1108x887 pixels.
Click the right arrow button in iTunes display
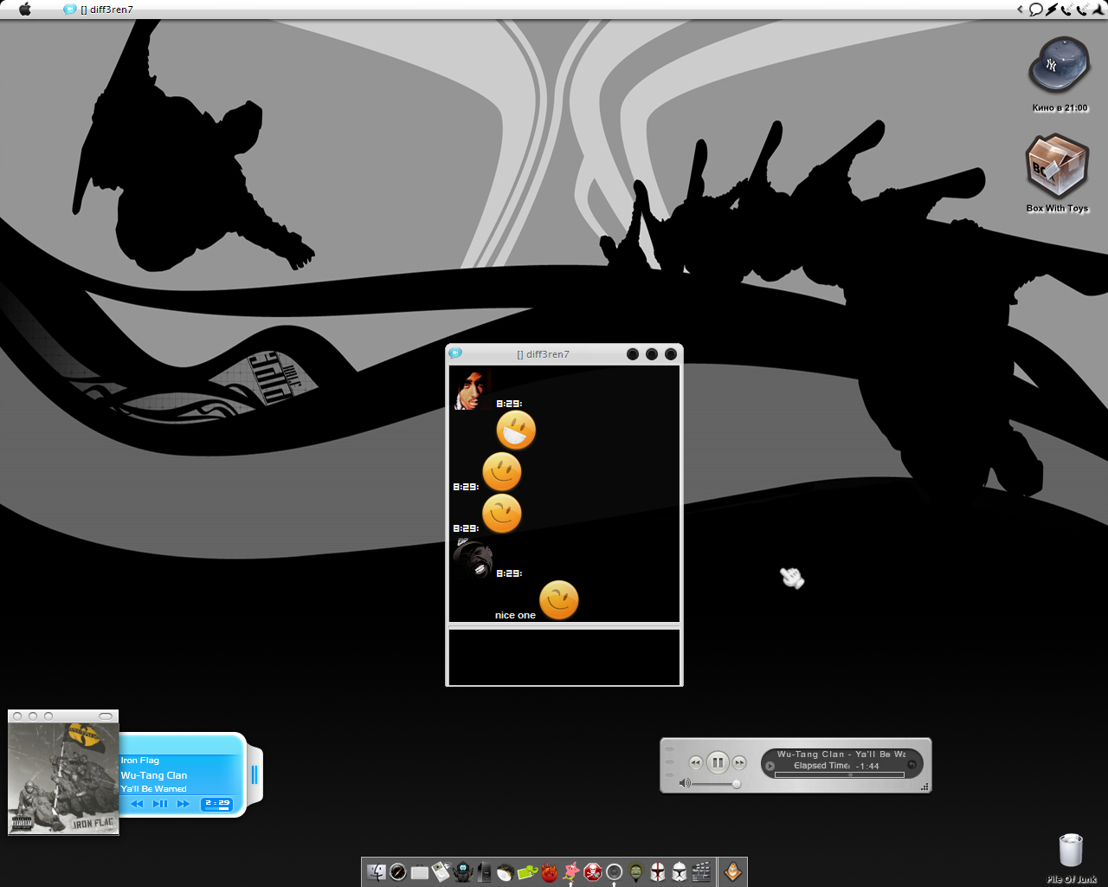[912, 765]
